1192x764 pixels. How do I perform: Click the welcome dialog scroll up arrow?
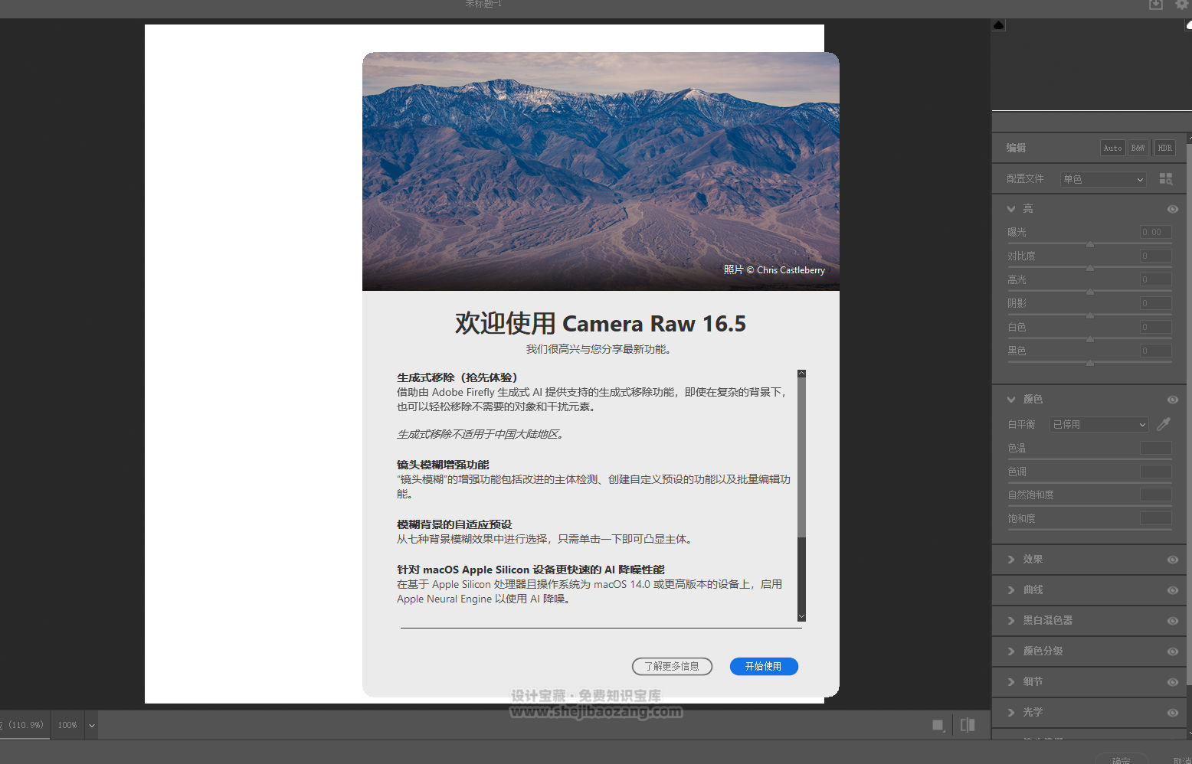801,374
